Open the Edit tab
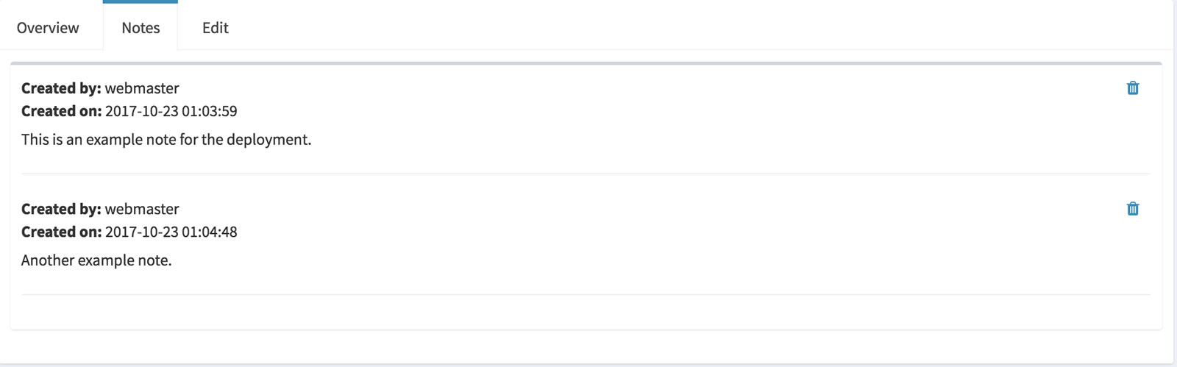Viewport: 1177px width, 367px height. click(x=216, y=28)
